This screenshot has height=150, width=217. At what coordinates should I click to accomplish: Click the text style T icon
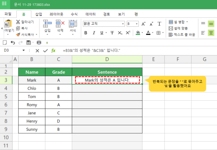point(159,24)
